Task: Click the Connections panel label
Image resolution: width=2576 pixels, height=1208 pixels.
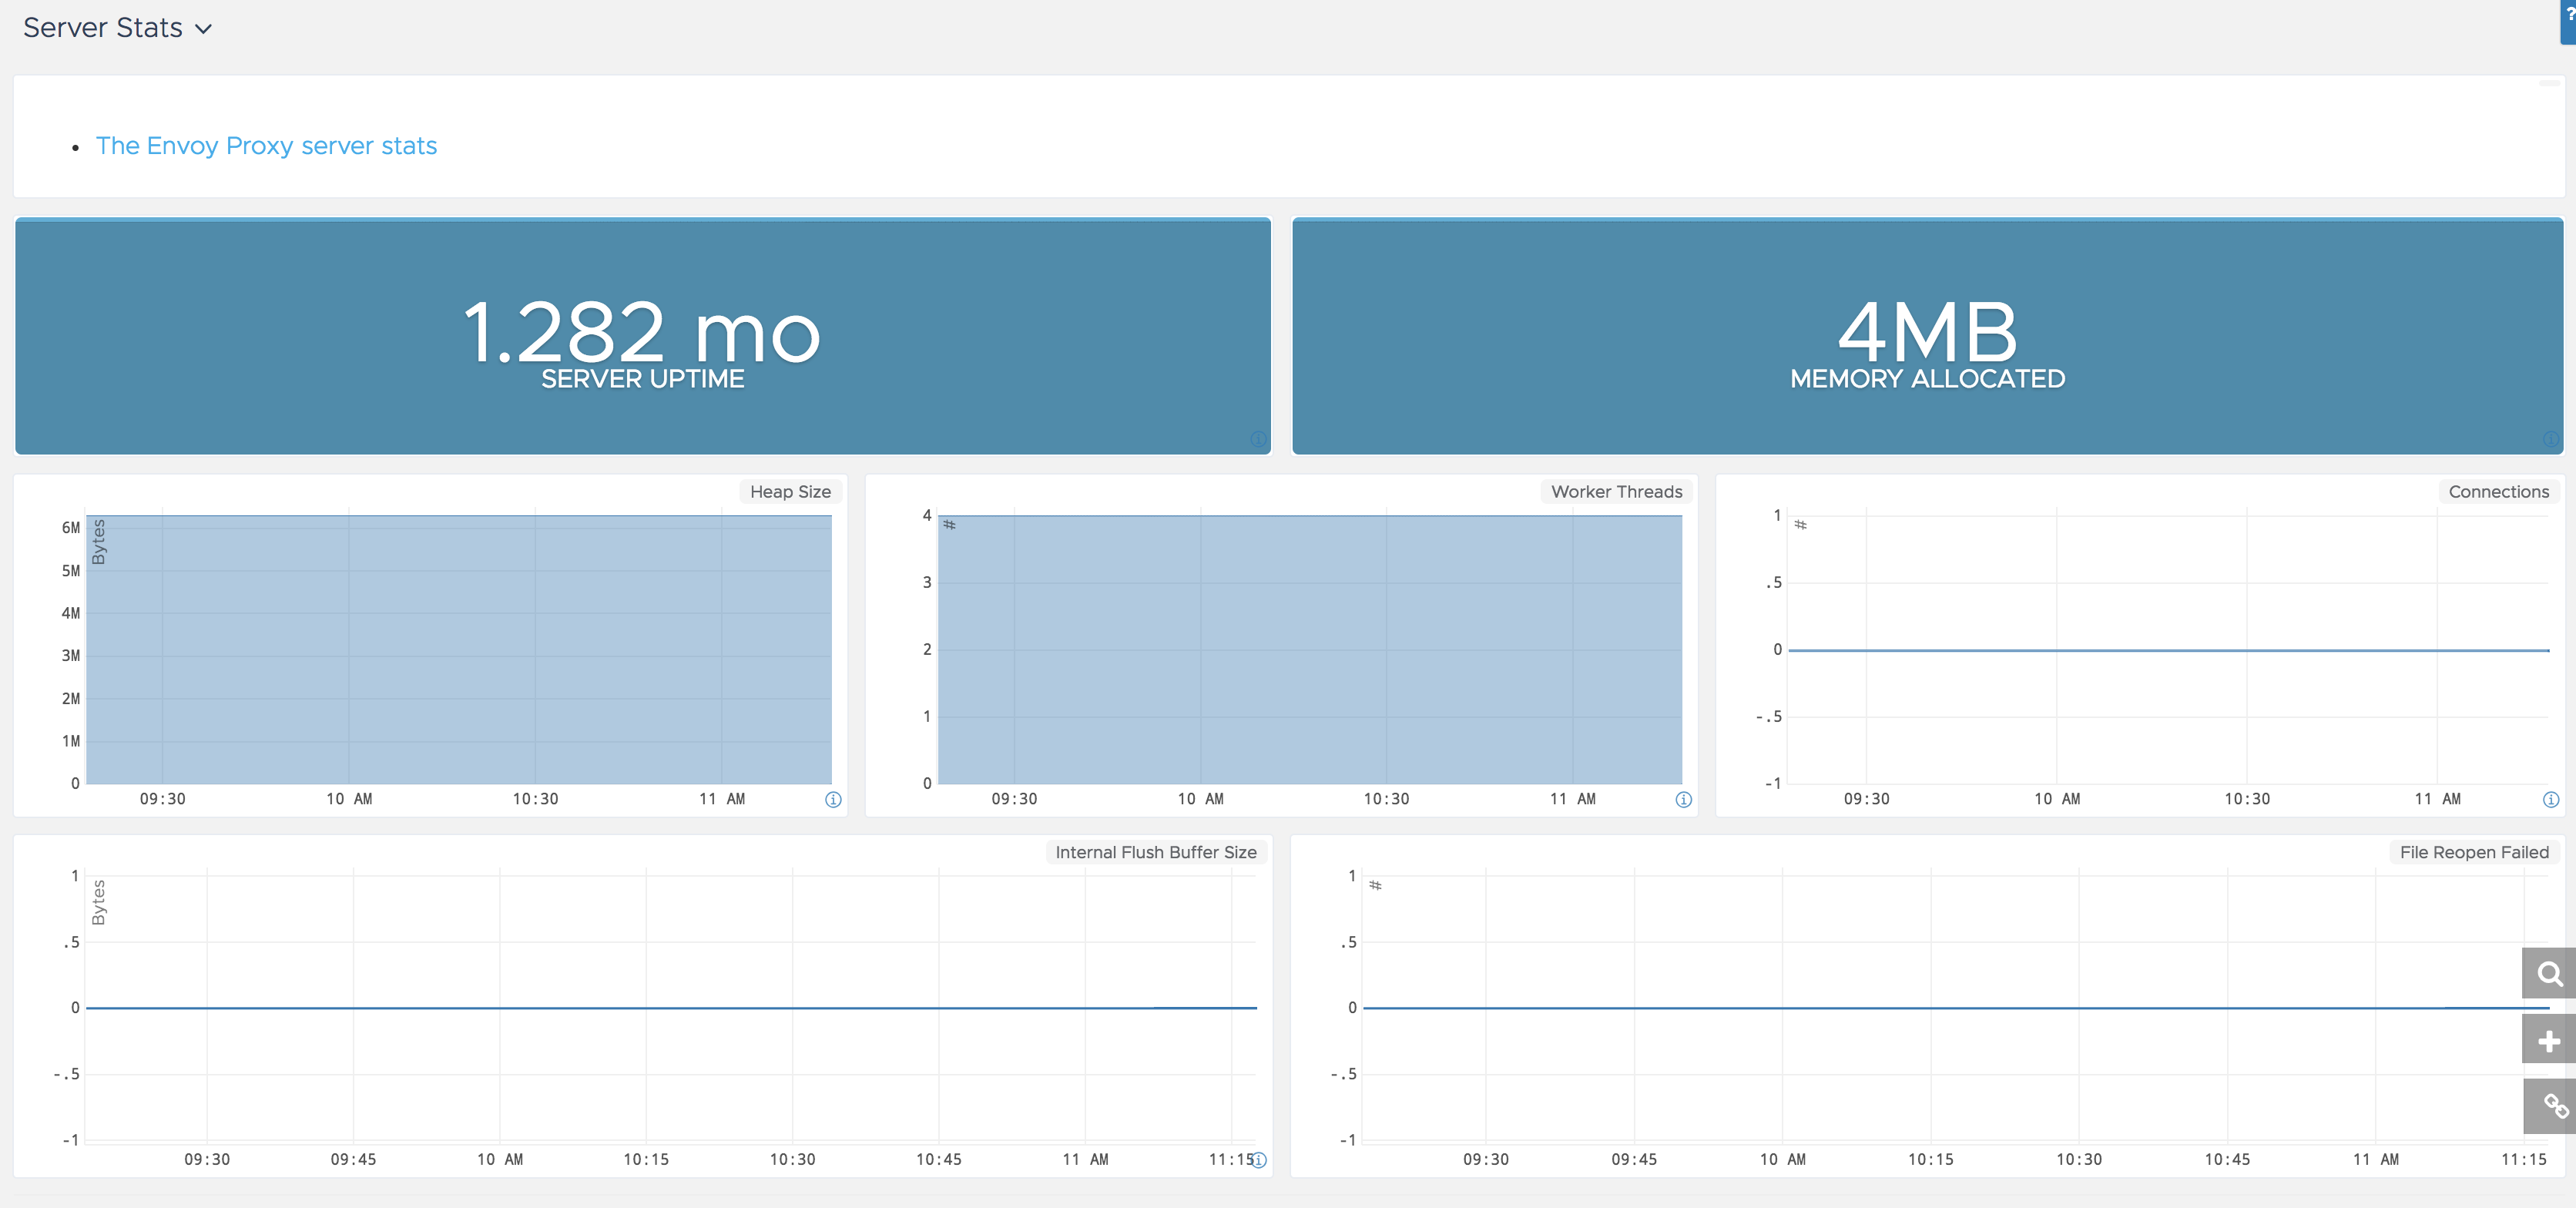Action: (x=2499, y=491)
